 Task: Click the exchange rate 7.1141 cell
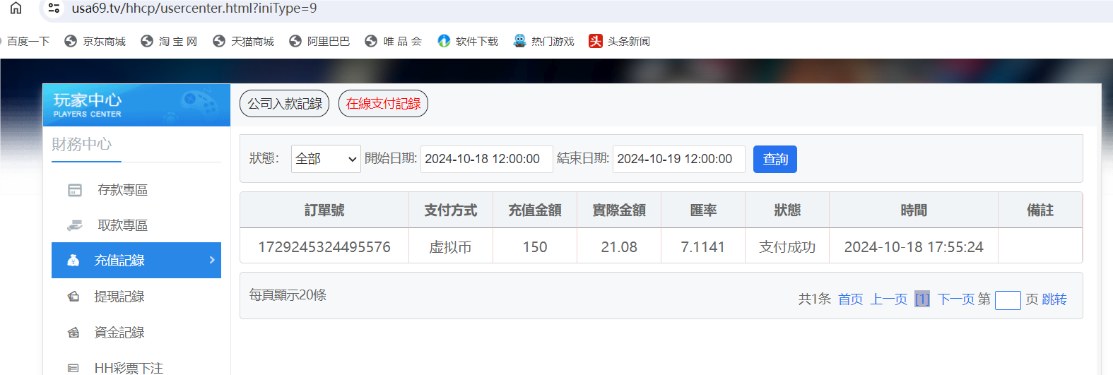tap(703, 247)
